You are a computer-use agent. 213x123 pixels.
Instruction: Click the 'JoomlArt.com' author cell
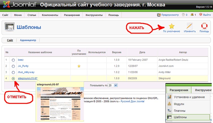pyautogui.click(x=166, y=66)
